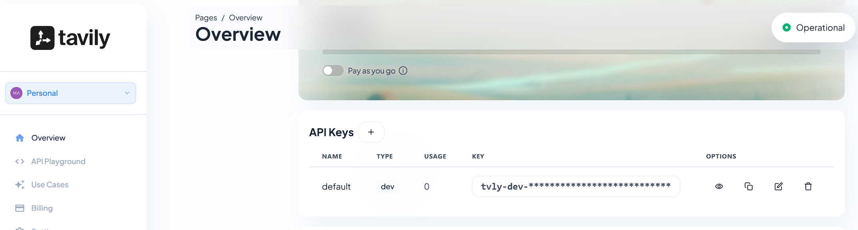Click the Billing card icon
Viewport: 858px width, 230px height.
point(20,208)
